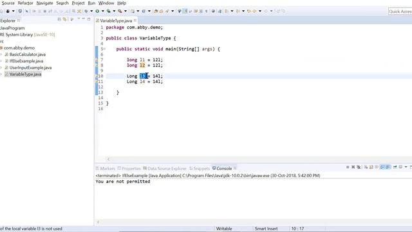Toggle Mark Occurrences in the toolbar
The width and height of the screenshot is (412, 232).
tap(185, 11)
